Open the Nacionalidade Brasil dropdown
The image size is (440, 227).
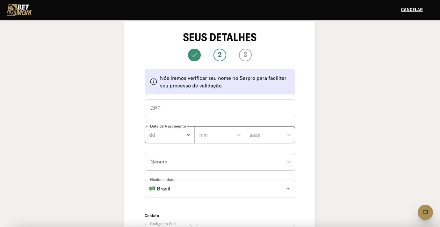[x=220, y=189]
